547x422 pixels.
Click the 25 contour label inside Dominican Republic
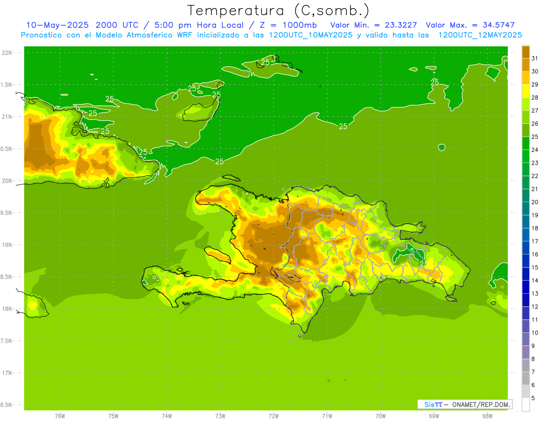pos(423,264)
